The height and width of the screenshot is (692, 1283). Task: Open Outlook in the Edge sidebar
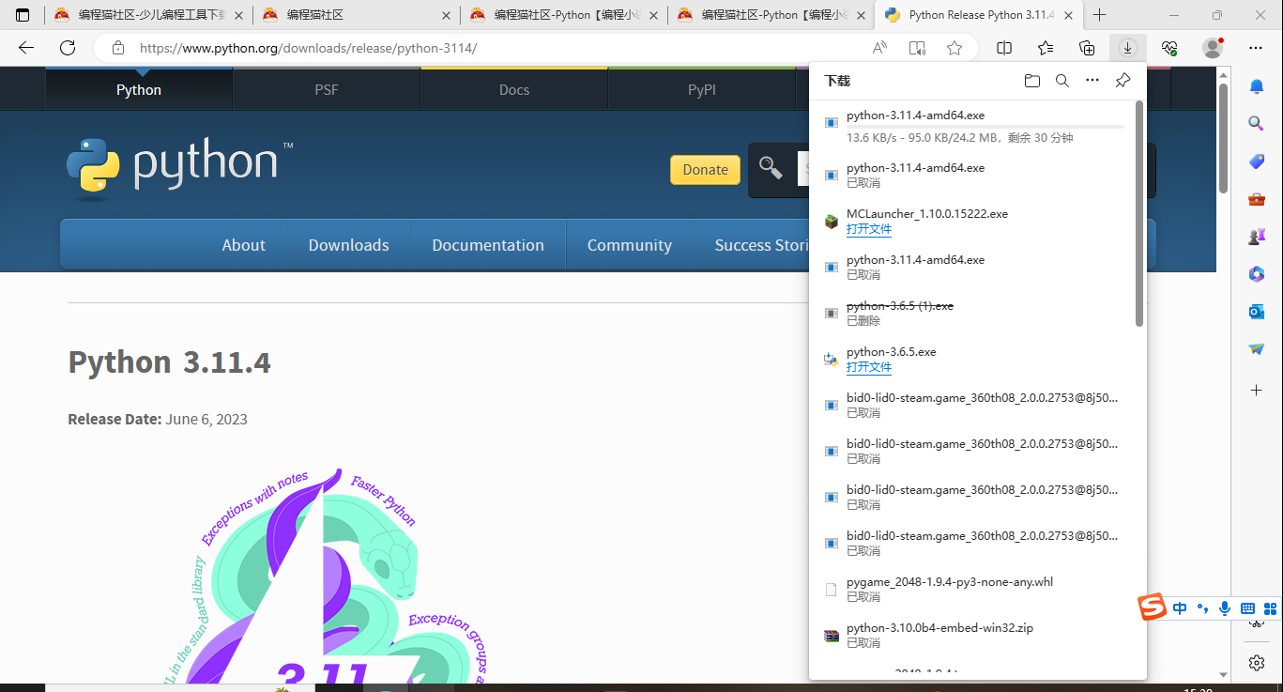coord(1257,312)
